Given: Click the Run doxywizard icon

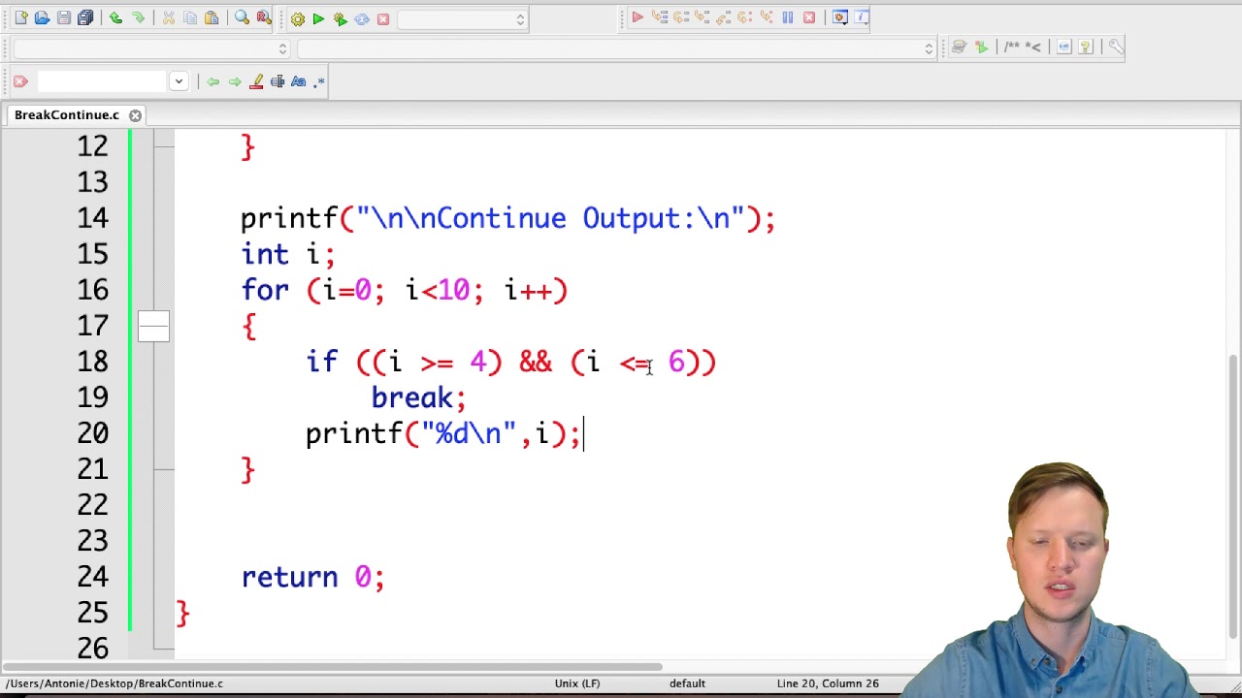Looking at the screenshot, I should [959, 47].
